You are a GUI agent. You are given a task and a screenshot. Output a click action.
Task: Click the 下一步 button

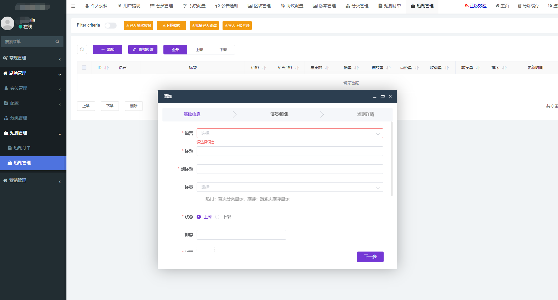(x=370, y=257)
